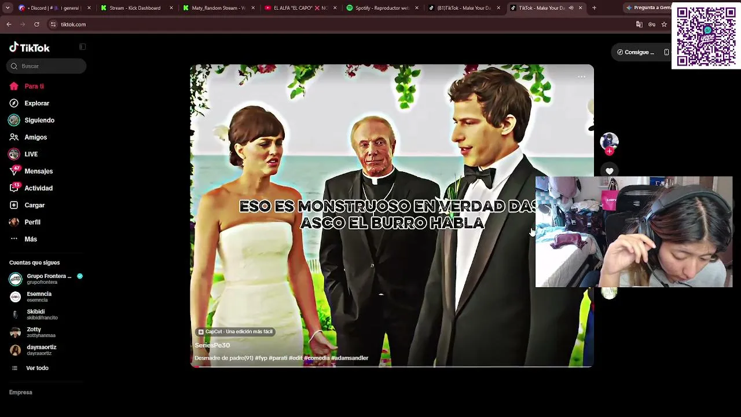
Task: Click the Perfil avatar icon
Action: (14, 222)
